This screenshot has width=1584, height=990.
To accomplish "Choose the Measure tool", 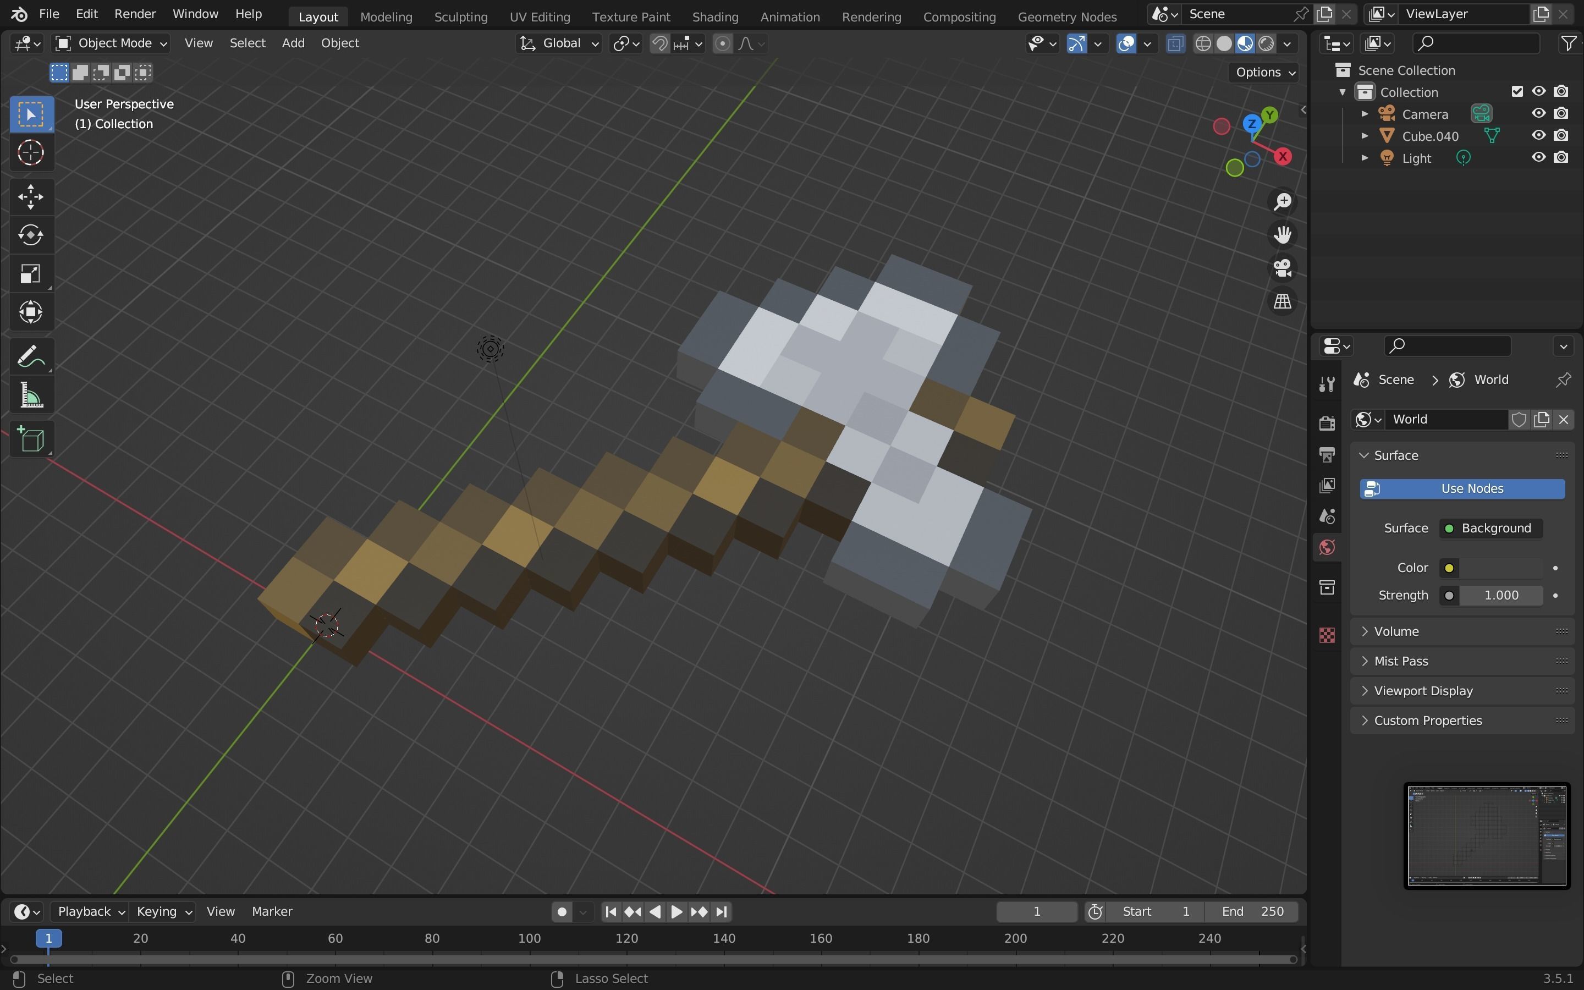I will pos(31,395).
